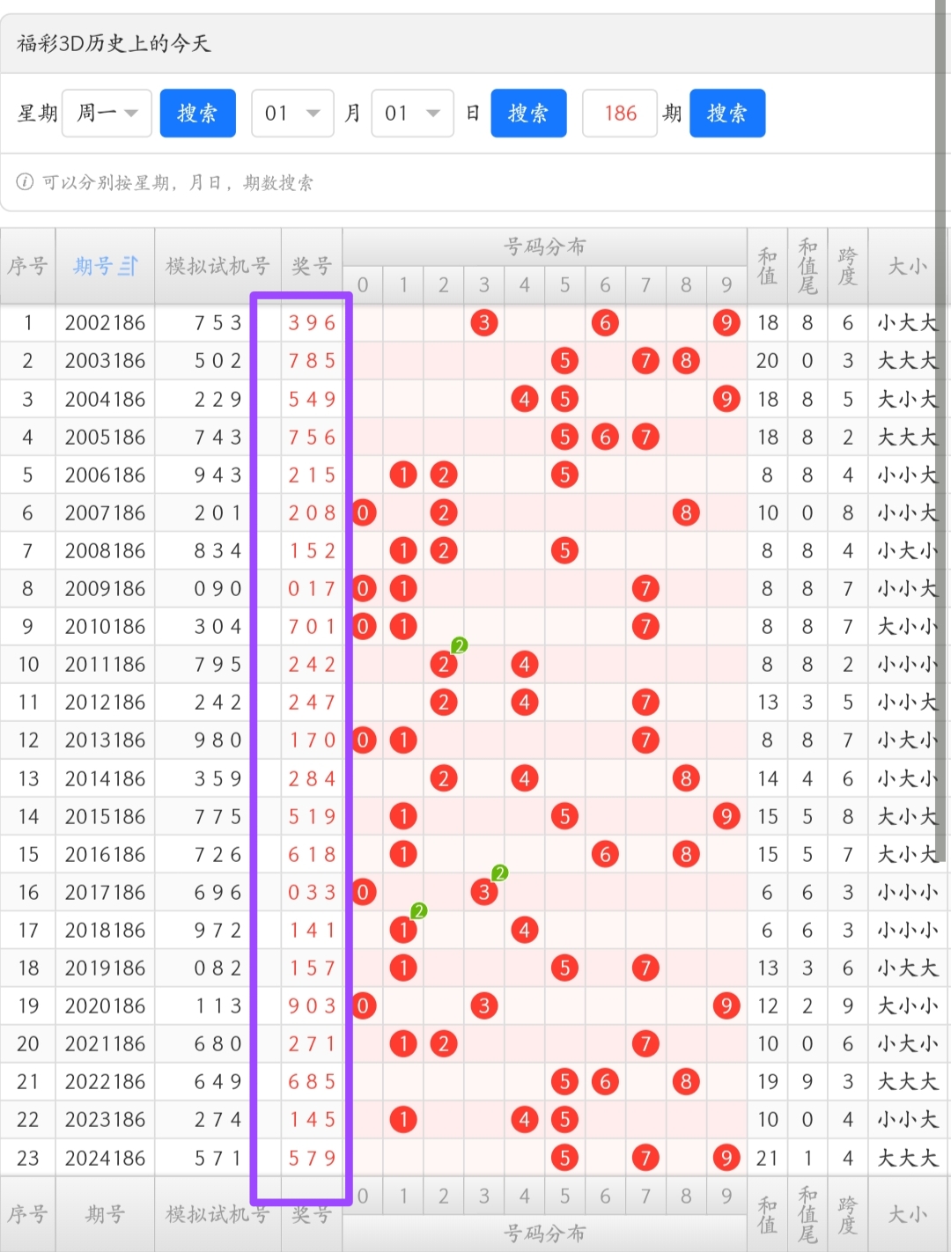Click 搜索 button after the 日 label
The image size is (951, 1252).
528,113
